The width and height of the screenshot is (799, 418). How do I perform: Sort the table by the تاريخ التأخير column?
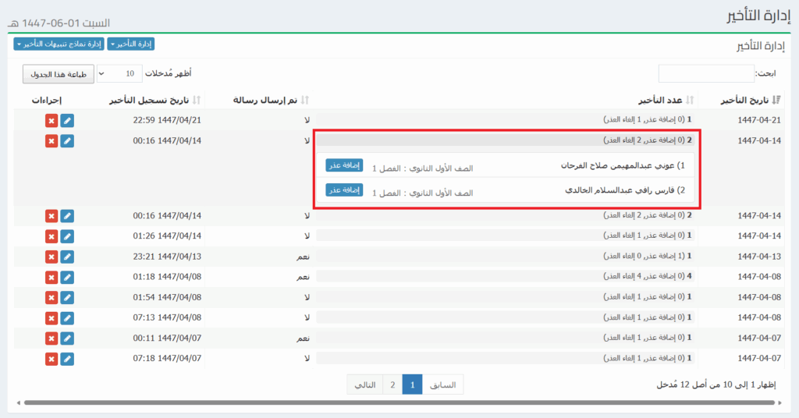coord(748,100)
